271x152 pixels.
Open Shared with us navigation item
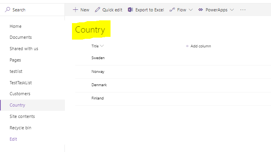pyautogui.click(x=24, y=49)
